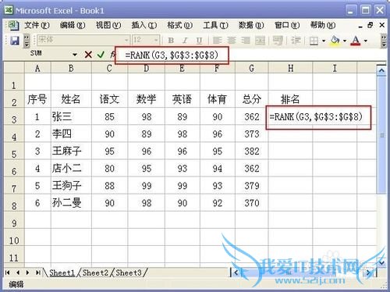The height and width of the screenshot is (292, 390).
Task: Expand the Borders dropdown arrow
Action: pyautogui.click(x=324, y=41)
